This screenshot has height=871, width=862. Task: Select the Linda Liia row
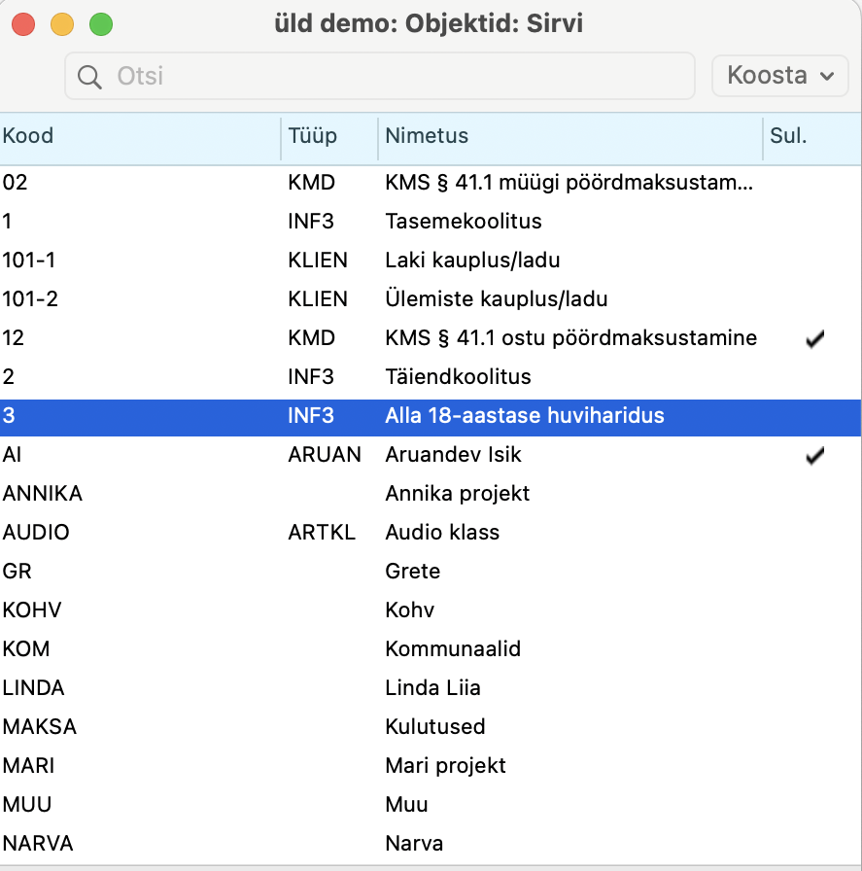coord(431,687)
